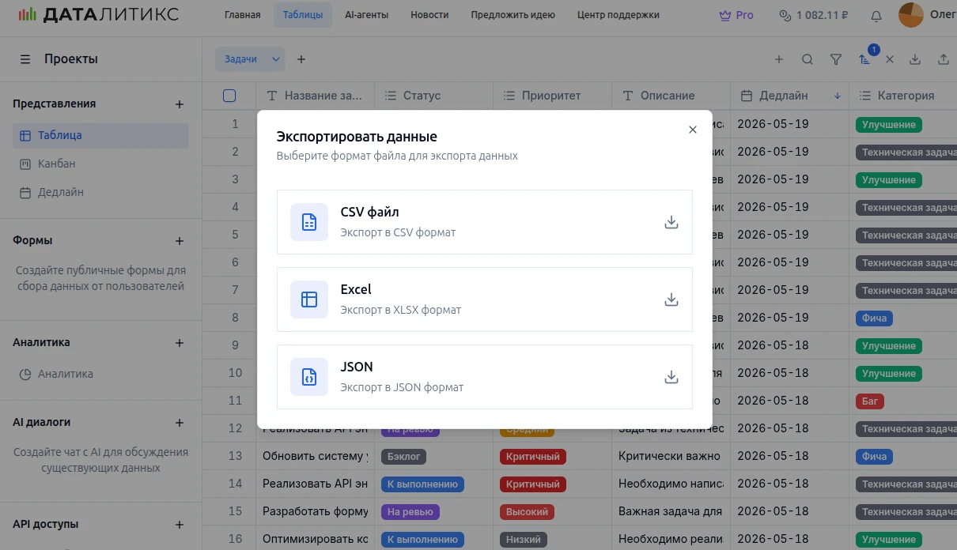Viewport: 957px width, 550px height.
Task: Open the Канбан view
Action: point(56,164)
